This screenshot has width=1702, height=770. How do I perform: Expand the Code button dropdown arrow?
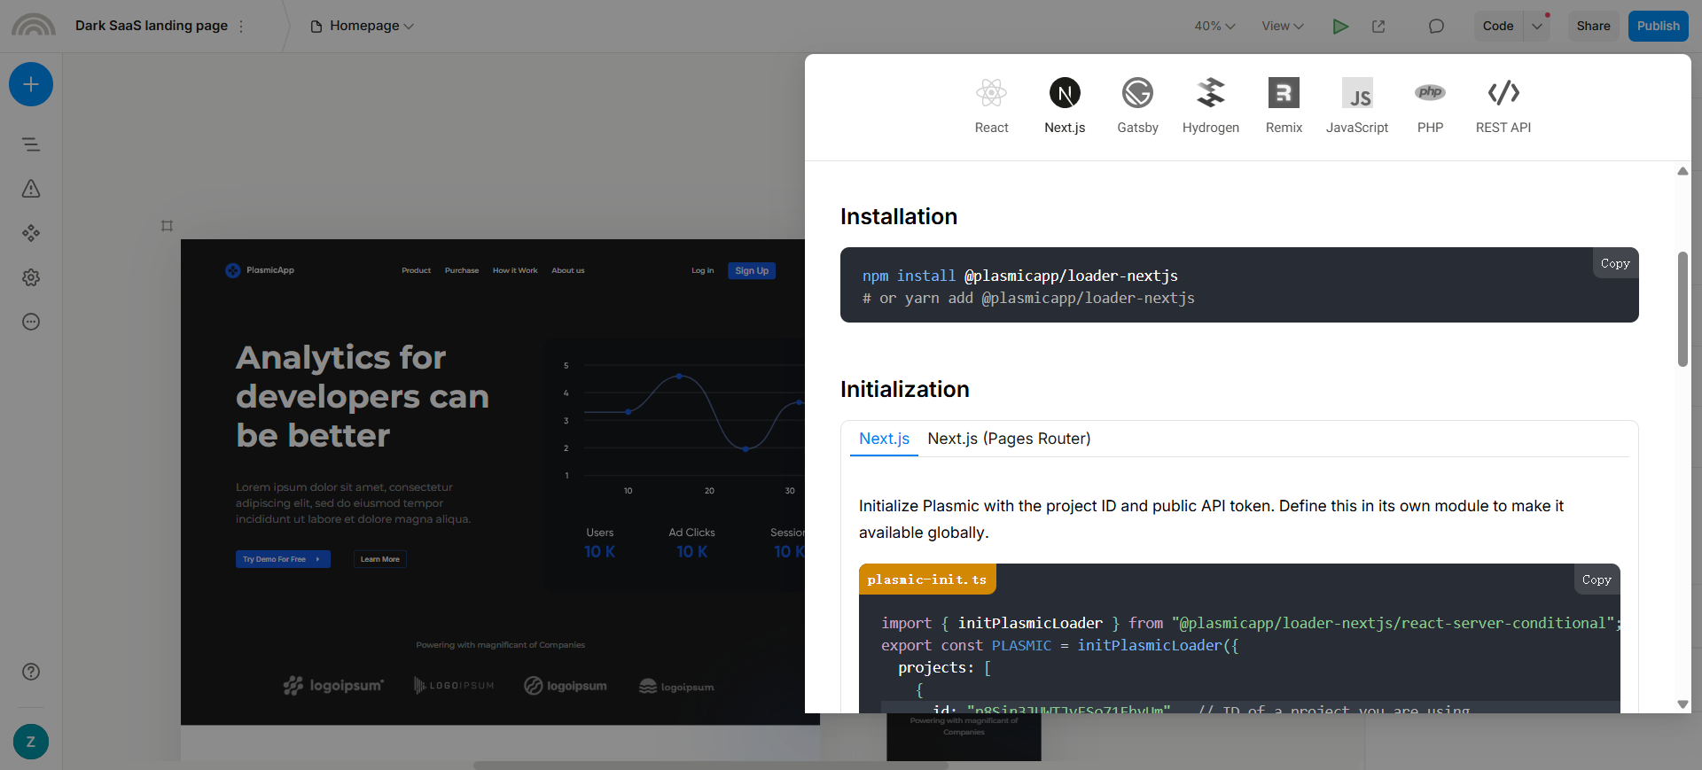(1537, 26)
